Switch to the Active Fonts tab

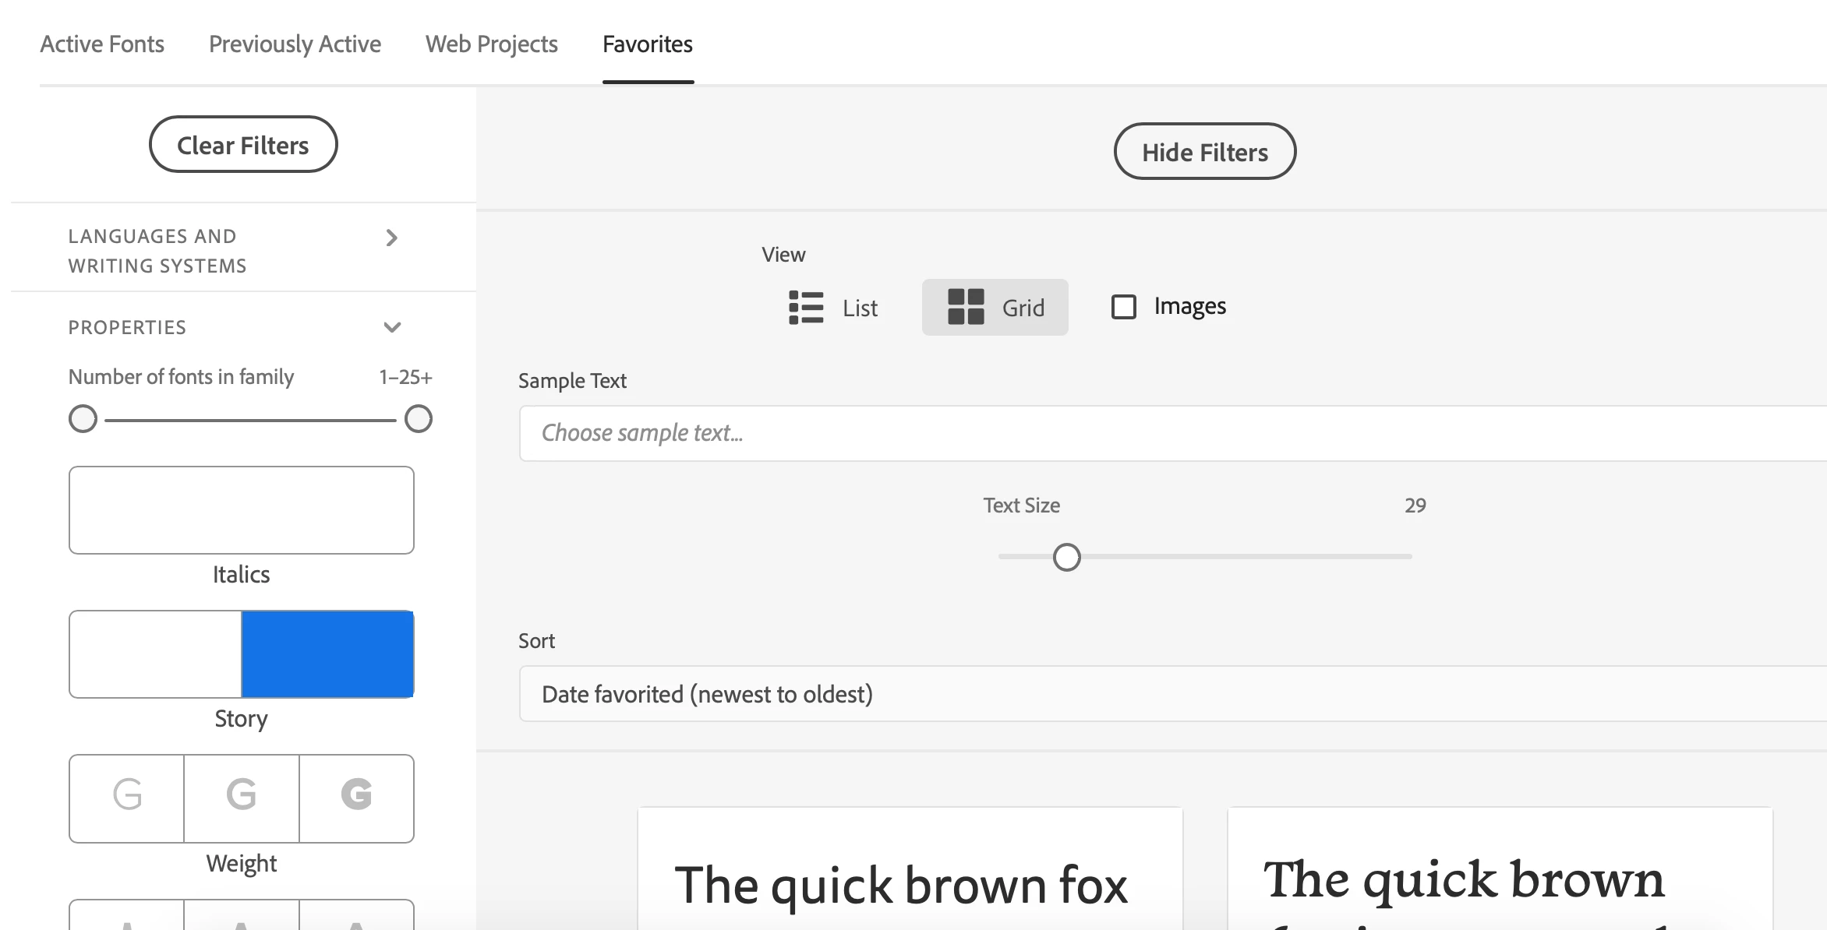[x=102, y=44]
